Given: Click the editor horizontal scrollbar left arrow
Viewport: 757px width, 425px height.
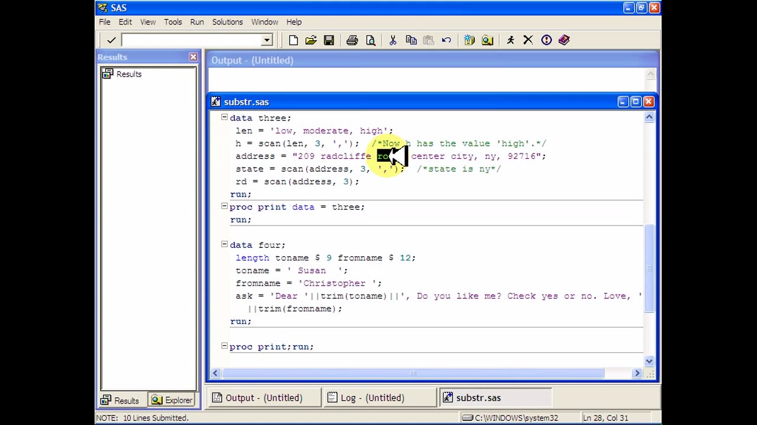Looking at the screenshot, I should coord(215,373).
